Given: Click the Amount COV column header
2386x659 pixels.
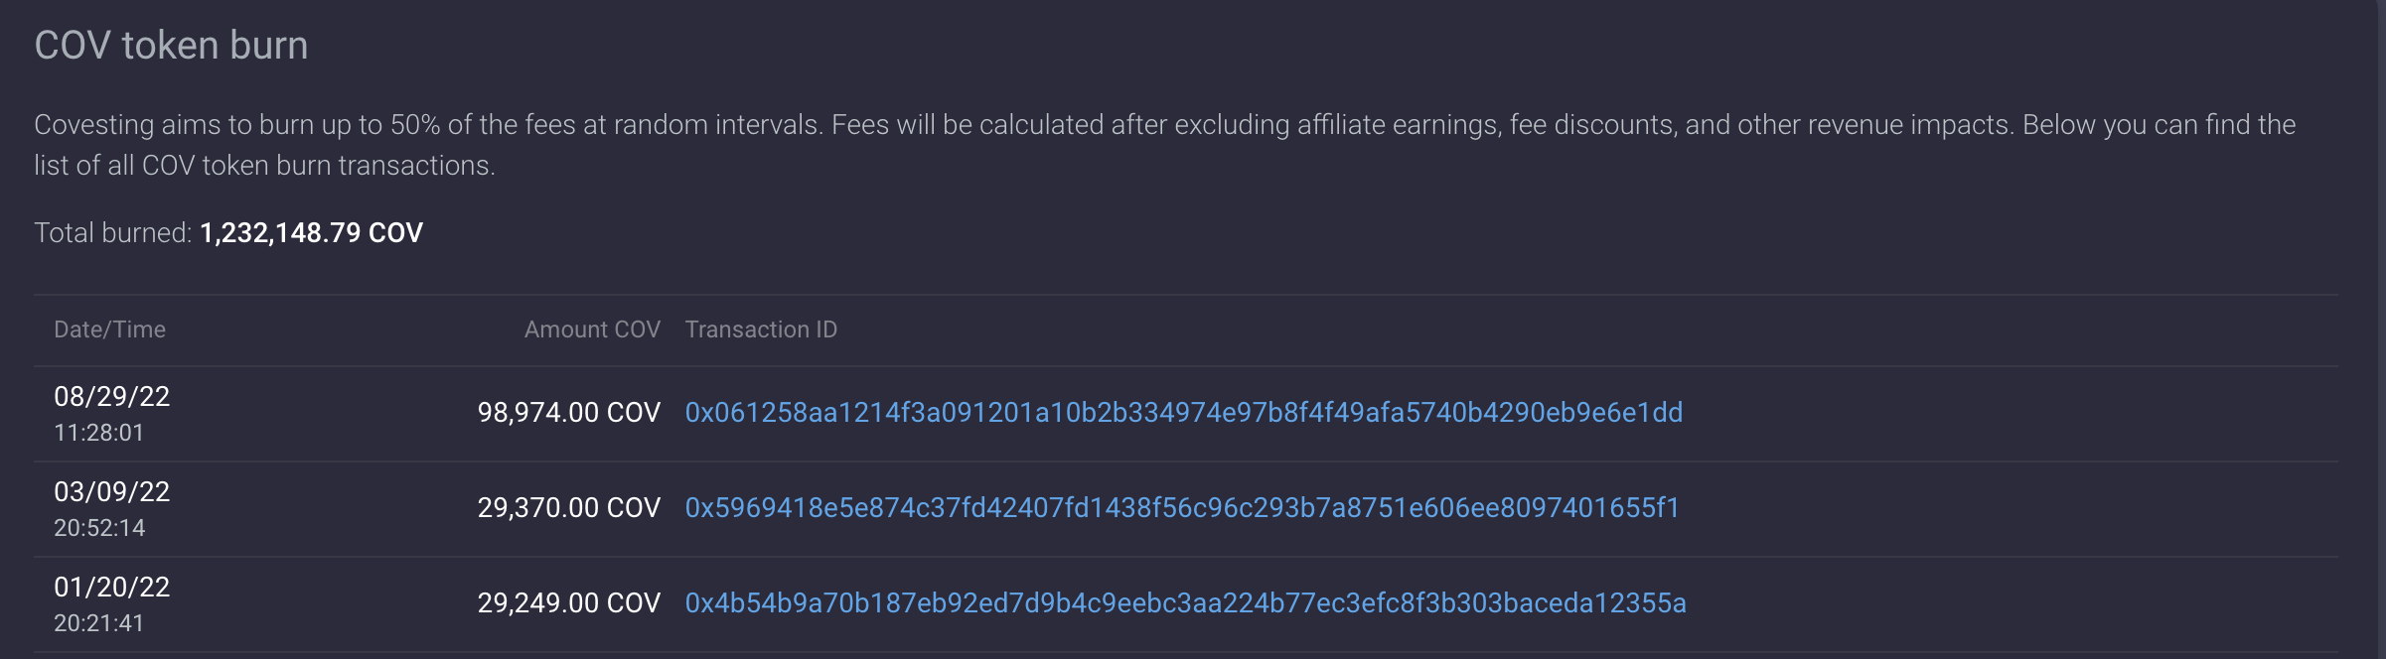Looking at the screenshot, I should click(592, 329).
